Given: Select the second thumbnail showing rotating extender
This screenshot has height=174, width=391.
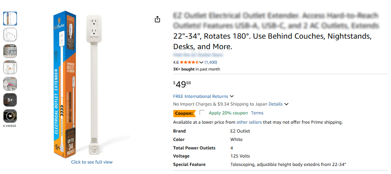Looking at the screenshot, I should pyautogui.click(x=10, y=35).
